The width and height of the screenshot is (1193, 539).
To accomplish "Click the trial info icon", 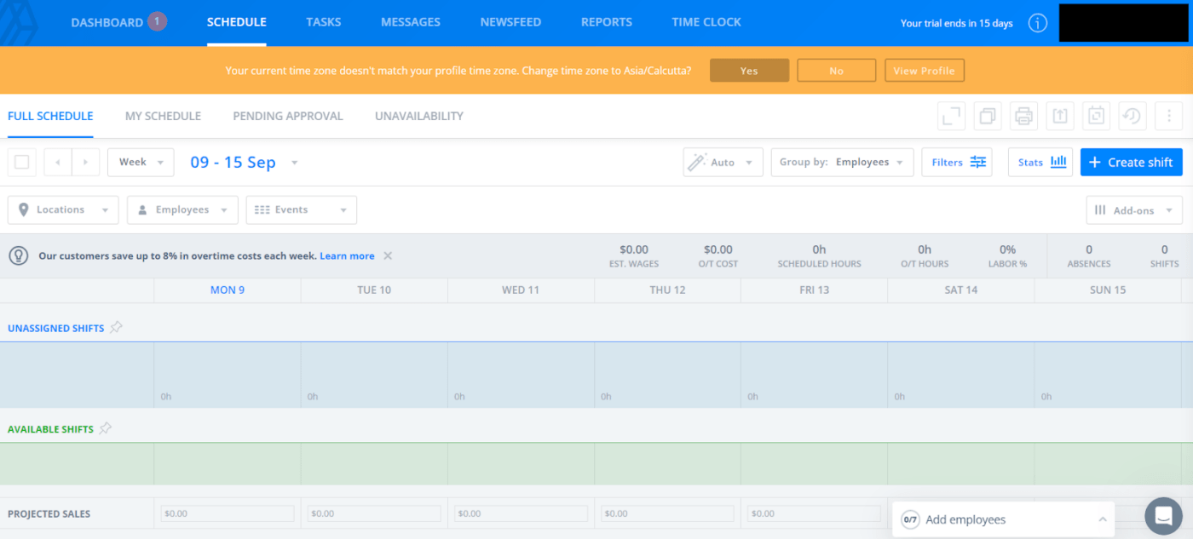I will 1037,23.
